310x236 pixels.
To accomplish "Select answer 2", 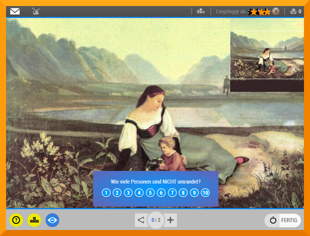I will point(117,193).
